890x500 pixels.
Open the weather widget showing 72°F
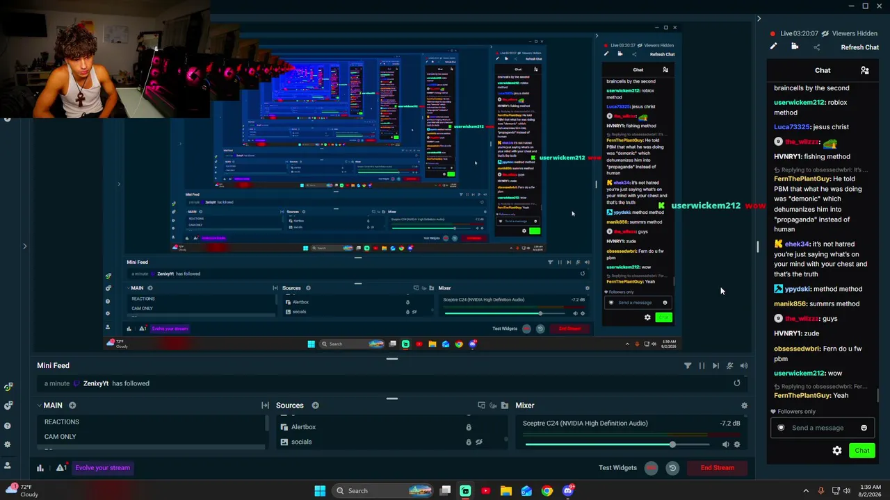point(21,491)
